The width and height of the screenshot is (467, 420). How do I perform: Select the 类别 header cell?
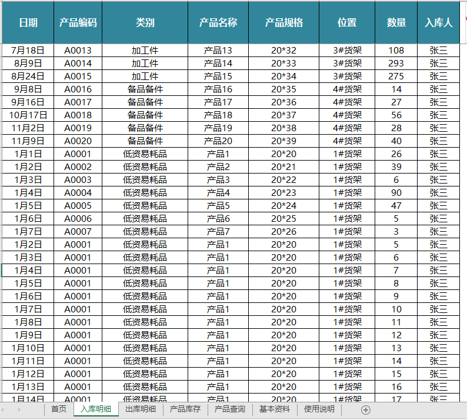[x=145, y=22]
